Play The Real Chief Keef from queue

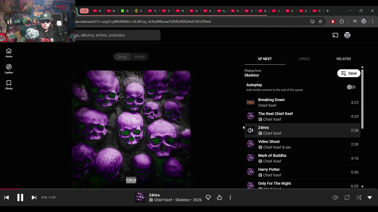(x=302, y=116)
